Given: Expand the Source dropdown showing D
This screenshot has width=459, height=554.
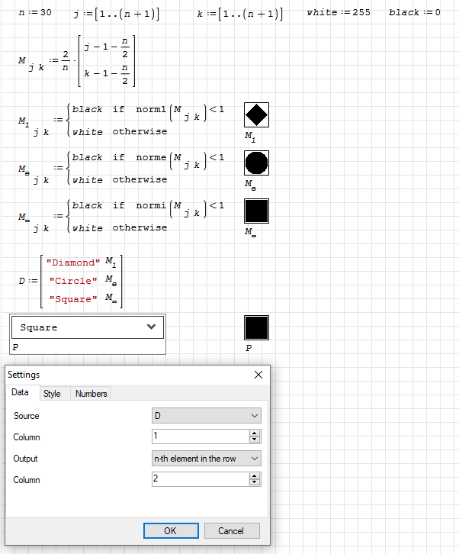Looking at the screenshot, I should coord(207,416).
